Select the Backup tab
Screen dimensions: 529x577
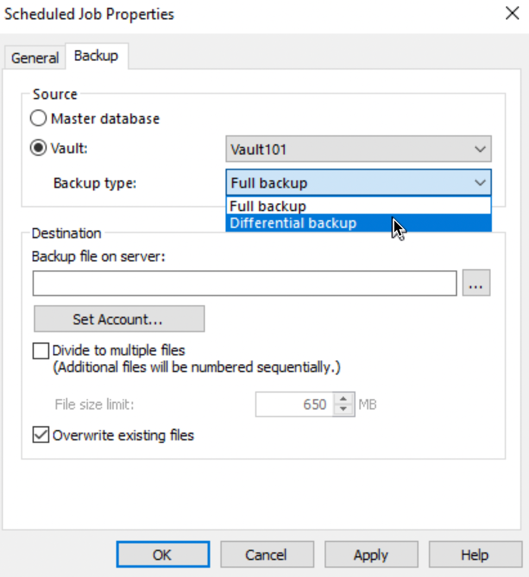96,56
